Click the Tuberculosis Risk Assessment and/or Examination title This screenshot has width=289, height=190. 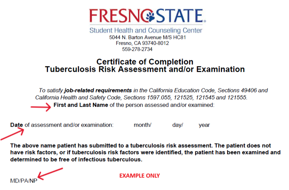[145, 69]
